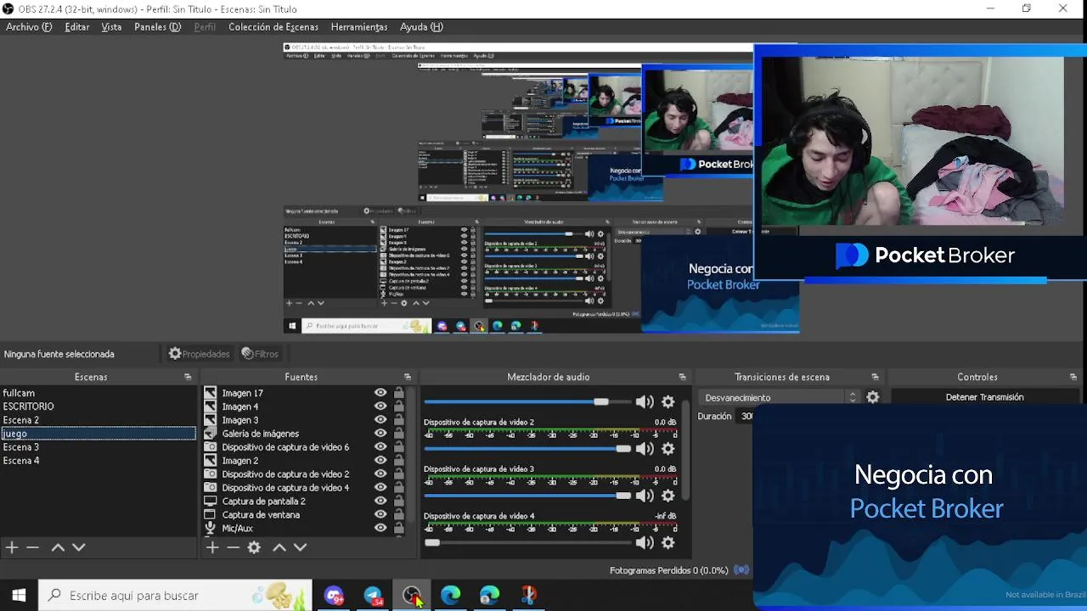Click the volume slider for video 2 channel

[x=527, y=448]
